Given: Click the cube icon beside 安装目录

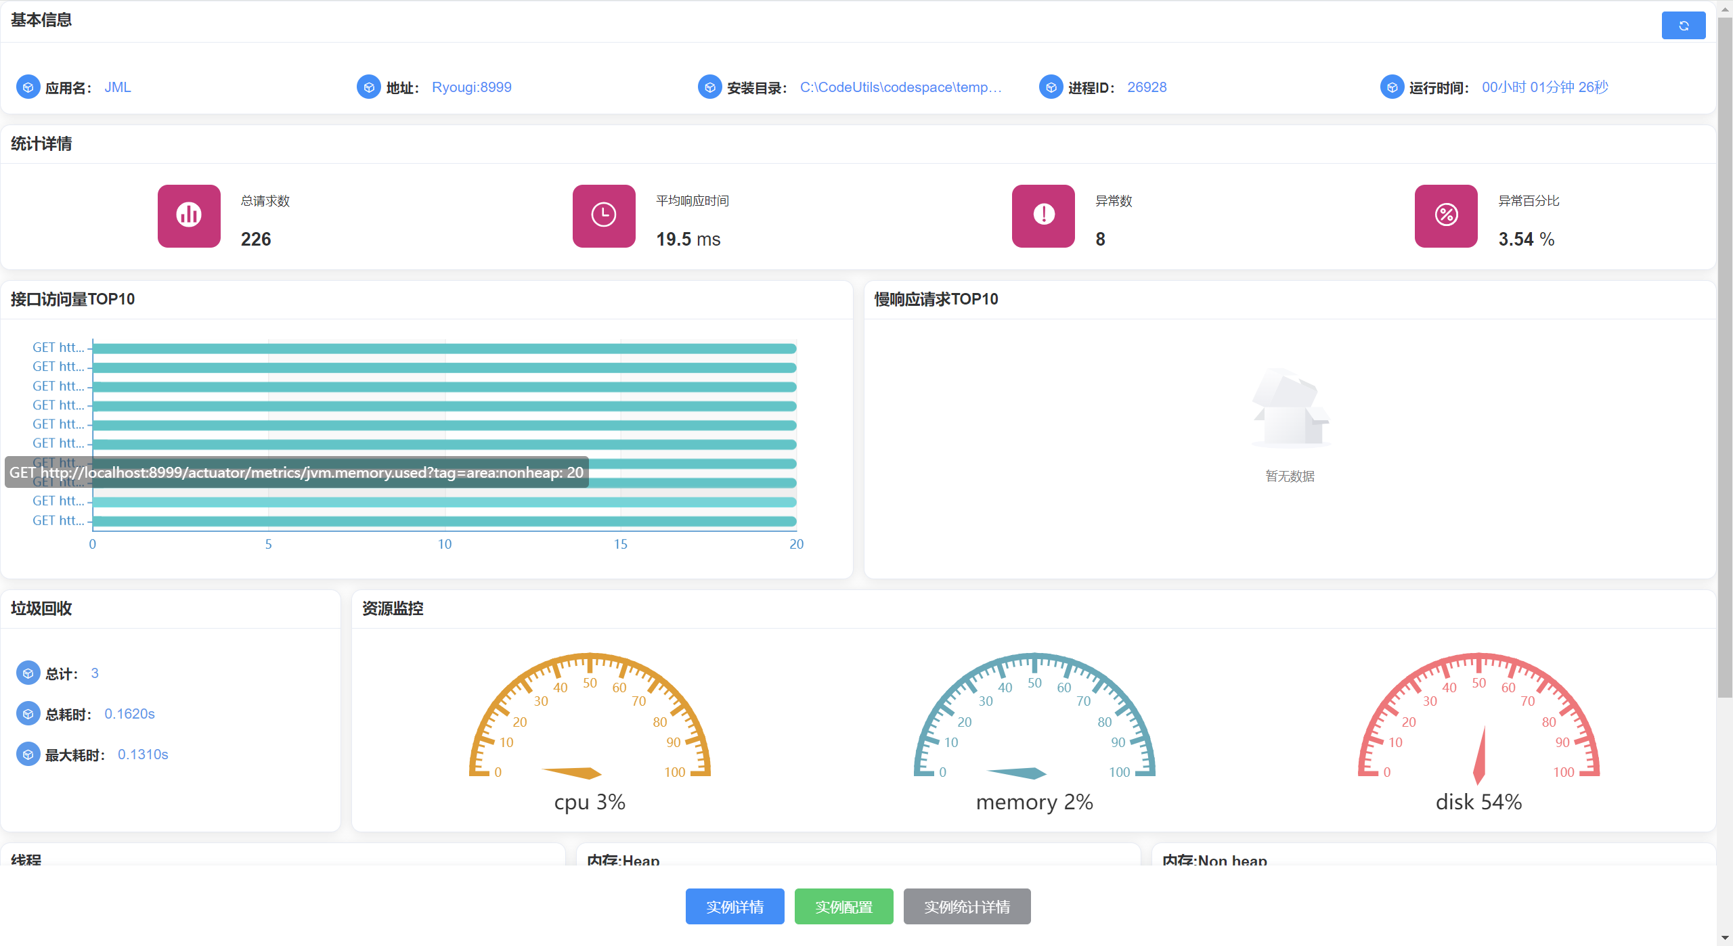Looking at the screenshot, I should point(709,87).
